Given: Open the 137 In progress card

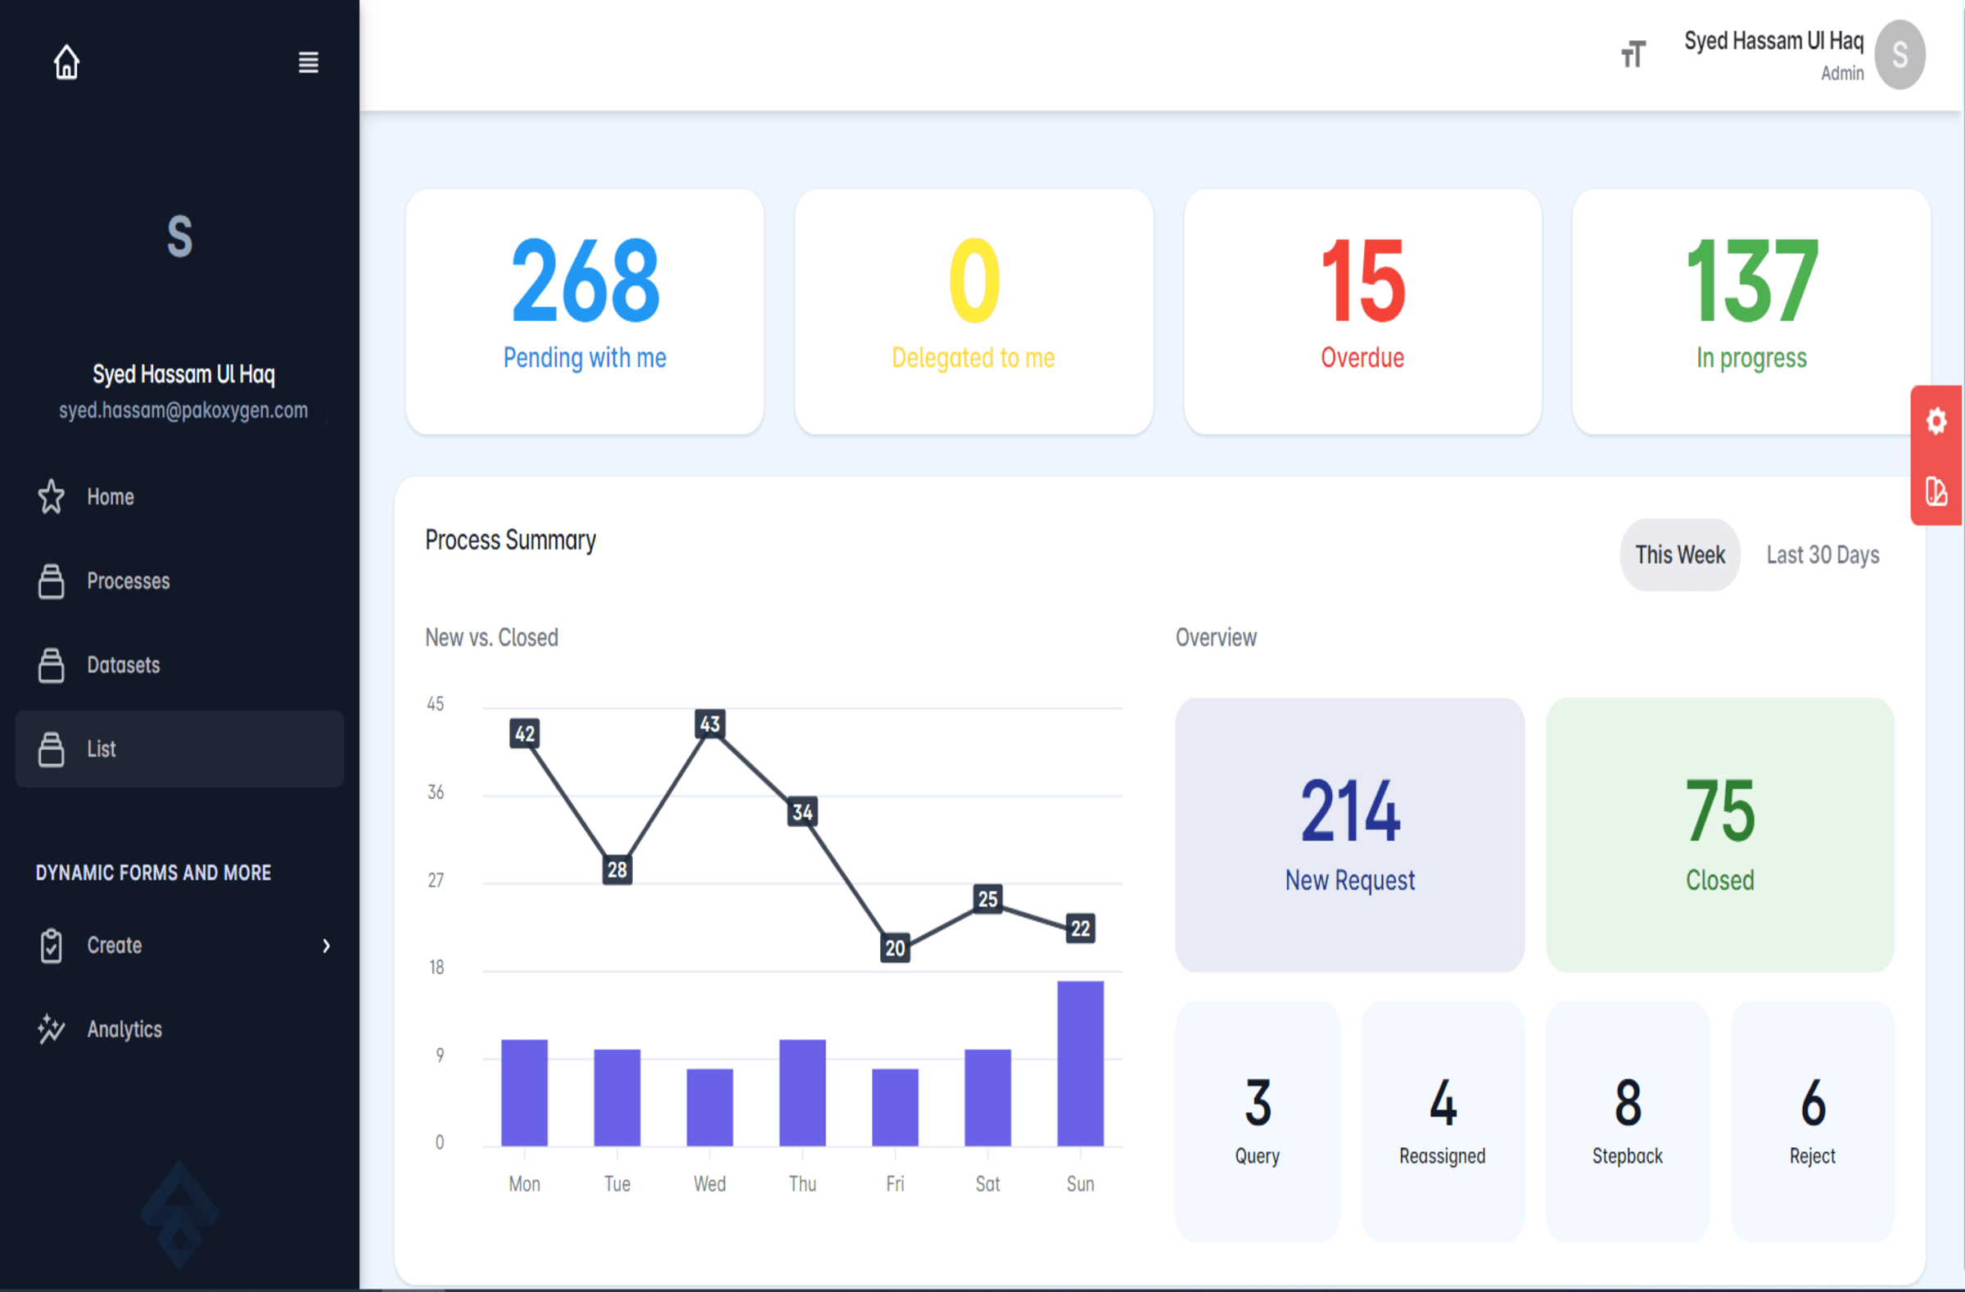Looking at the screenshot, I should click(x=1751, y=312).
